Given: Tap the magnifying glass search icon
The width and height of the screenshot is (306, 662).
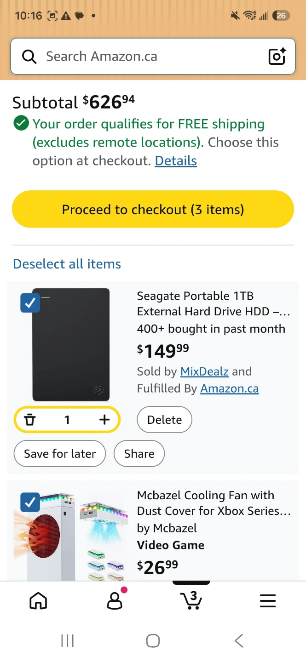Looking at the screenshot, I should 29,57.
